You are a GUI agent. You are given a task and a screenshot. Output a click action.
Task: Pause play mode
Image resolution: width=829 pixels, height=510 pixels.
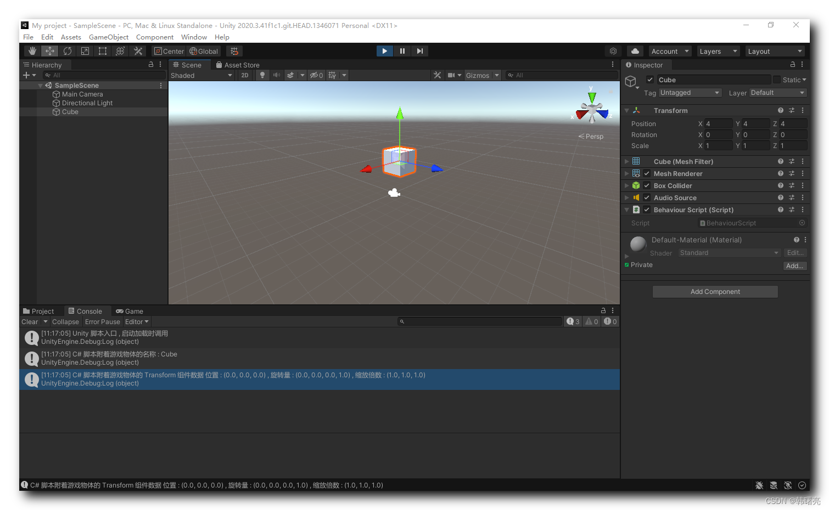[402, 50]
